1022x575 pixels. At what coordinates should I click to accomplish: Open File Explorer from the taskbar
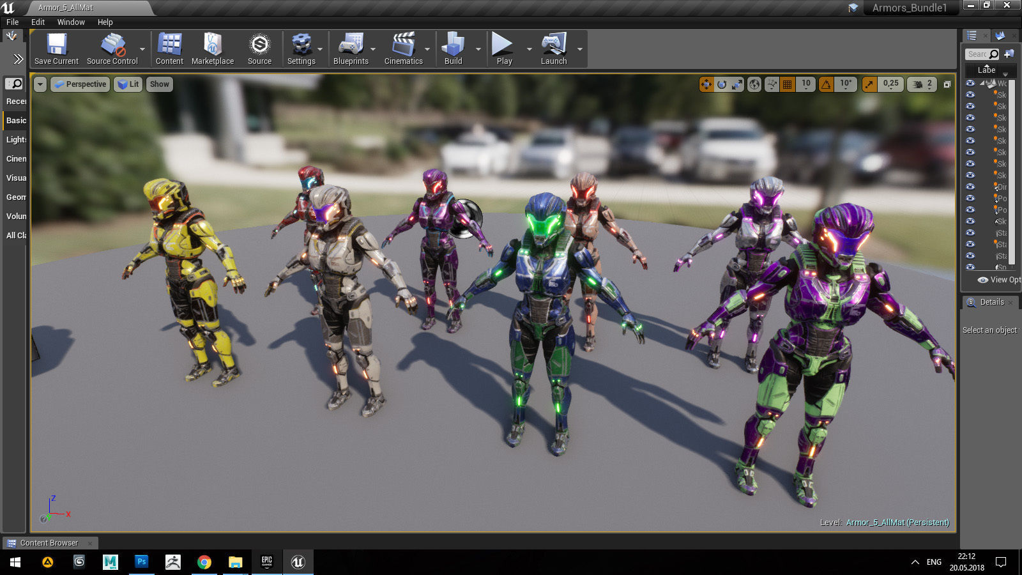[x=235, y=562]
